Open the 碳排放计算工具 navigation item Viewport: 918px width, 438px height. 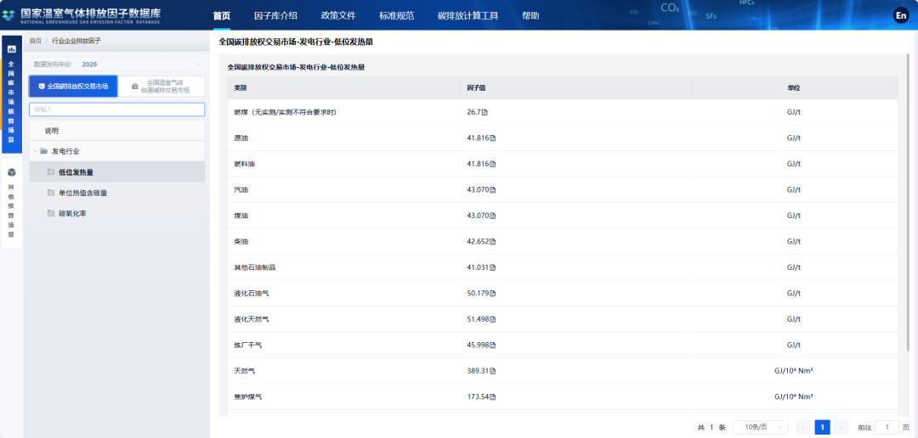point(467,16)
